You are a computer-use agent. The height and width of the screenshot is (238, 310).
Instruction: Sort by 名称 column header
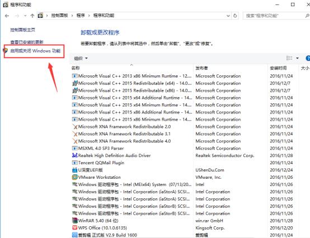pyautogui.click(x=76, y=68)
